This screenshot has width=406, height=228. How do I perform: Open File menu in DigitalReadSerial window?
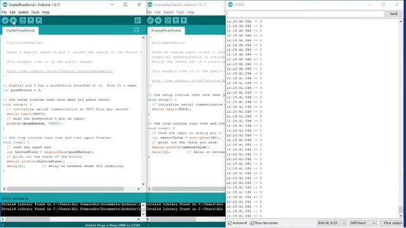(x=4, y=12)
